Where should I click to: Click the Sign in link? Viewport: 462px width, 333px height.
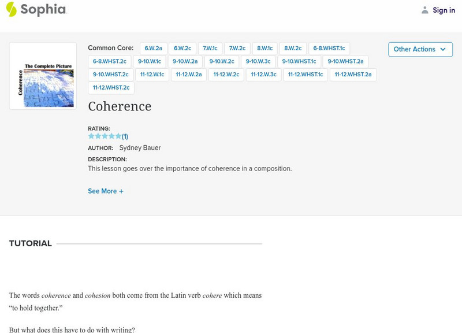tap(444, 10)
